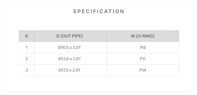Select the D (OUT PIPE) column header

pyautogui.click(x=70, y=36)
